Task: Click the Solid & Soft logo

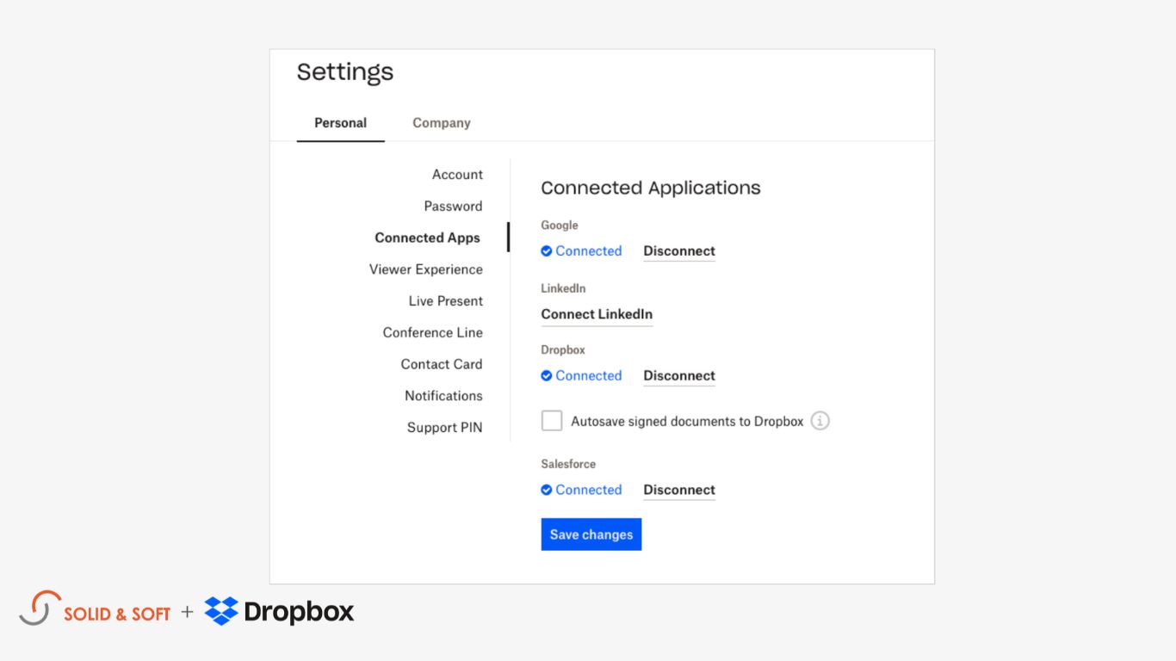Action: pos(96,612)
